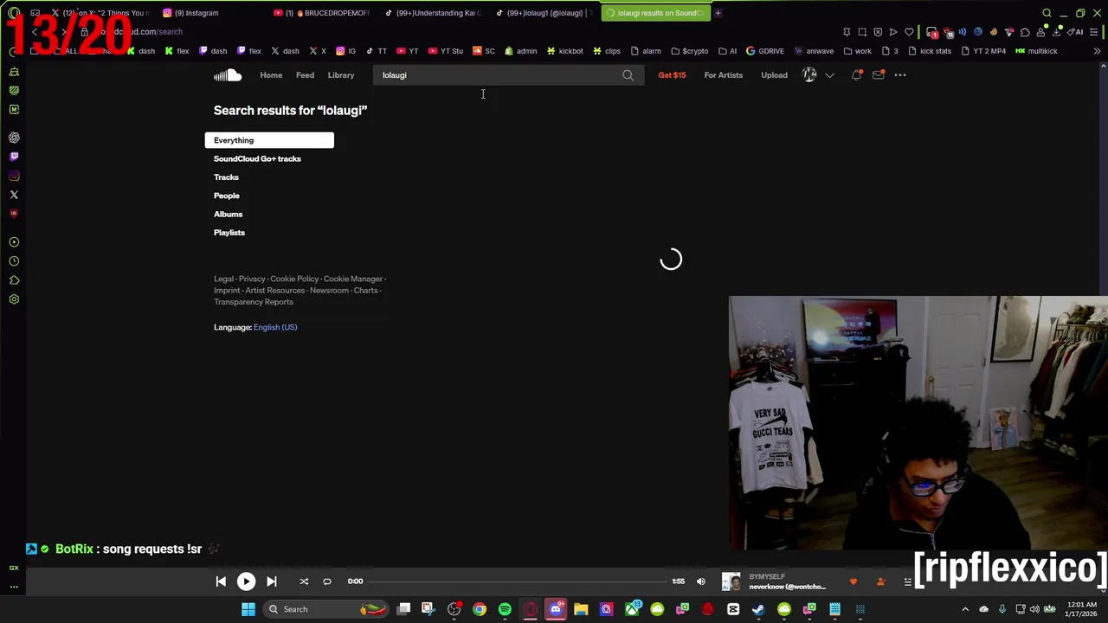This screenshot has width=1108, height=623.
Task: Play the current track
Action: (246, 581)
